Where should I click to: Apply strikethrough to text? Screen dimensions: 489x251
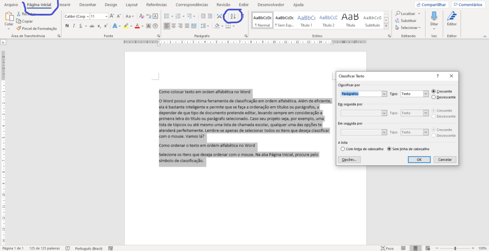[92, 26]
